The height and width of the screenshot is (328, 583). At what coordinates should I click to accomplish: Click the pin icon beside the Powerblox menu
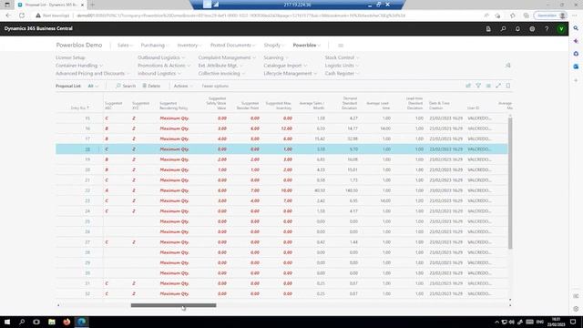pos(508,66)
